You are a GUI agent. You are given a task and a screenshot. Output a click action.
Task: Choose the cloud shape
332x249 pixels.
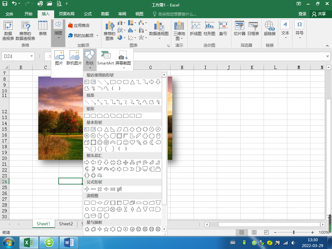pos(158,142)
